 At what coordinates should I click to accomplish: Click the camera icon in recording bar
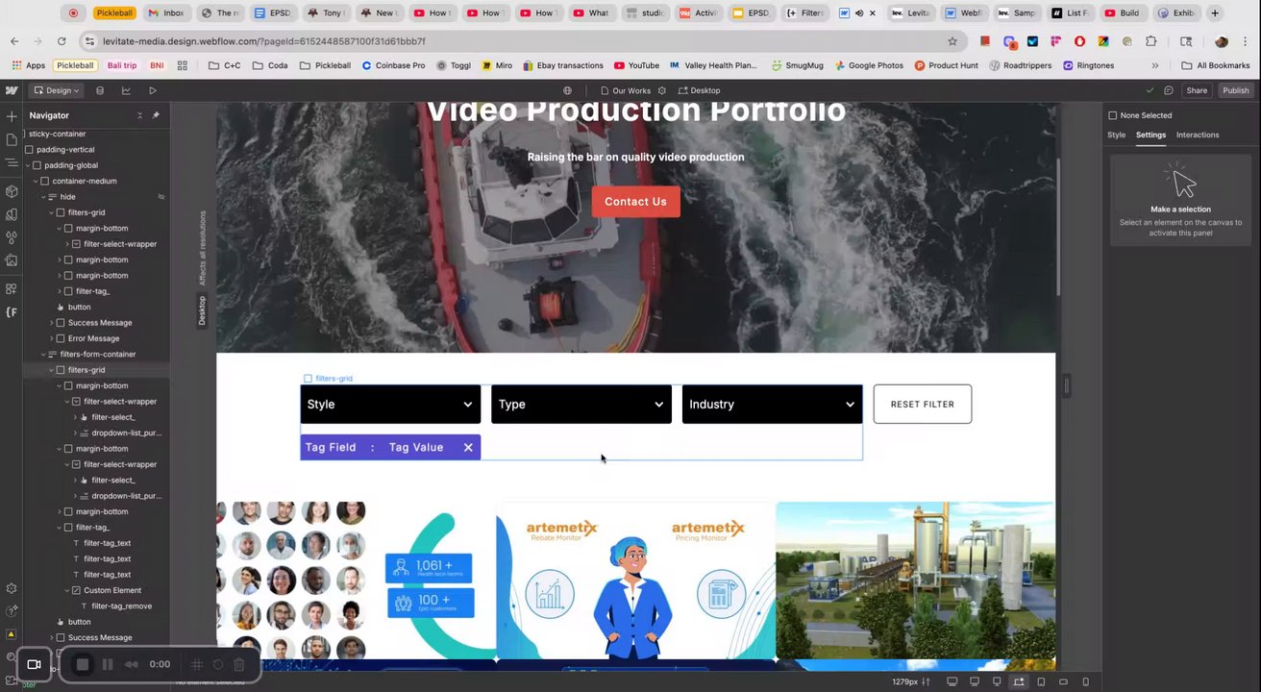coord(34,664)
